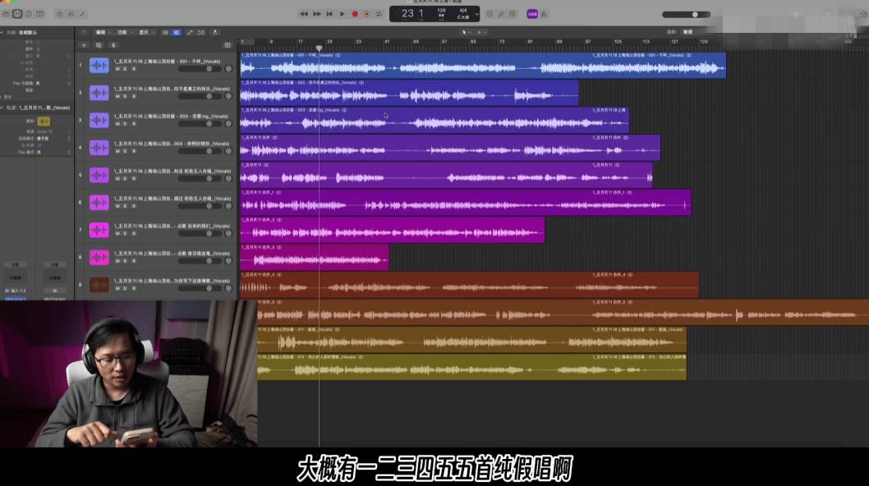Open the 编辑 (Edit) menu in tracks area
869x486 pixels.
point(103,32)
